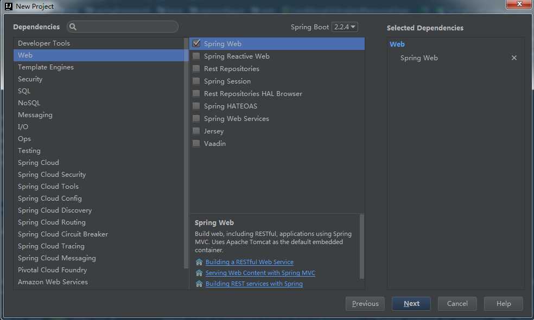Select the Web category

point(99,55)
